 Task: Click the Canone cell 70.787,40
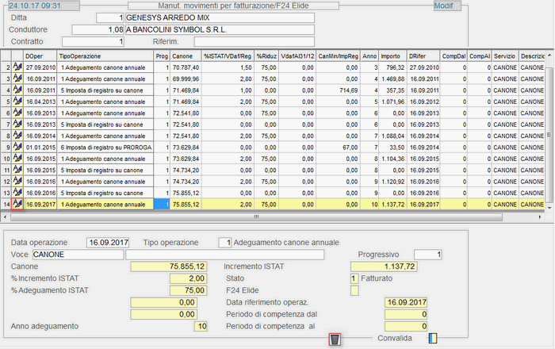(186, 67)
